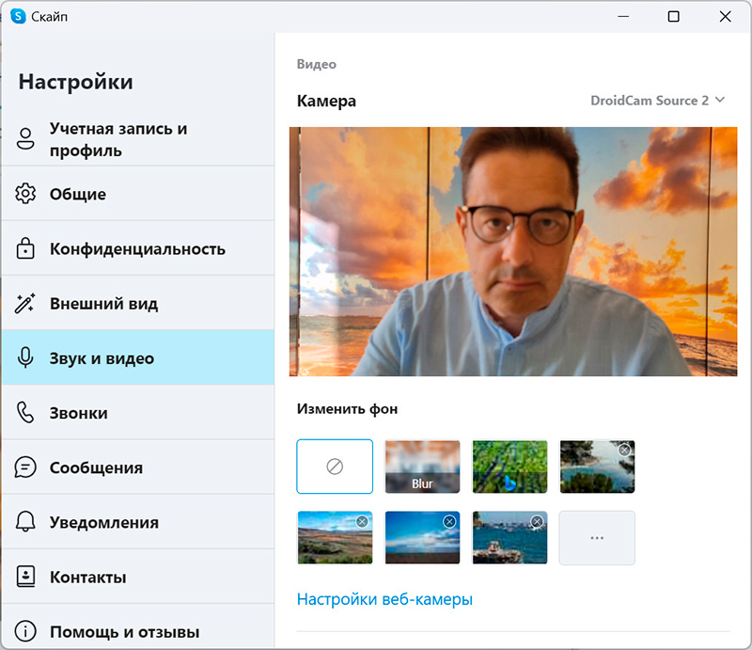Apply the Blur background effect
Screen dimensions: 752x650
[422, 467]
